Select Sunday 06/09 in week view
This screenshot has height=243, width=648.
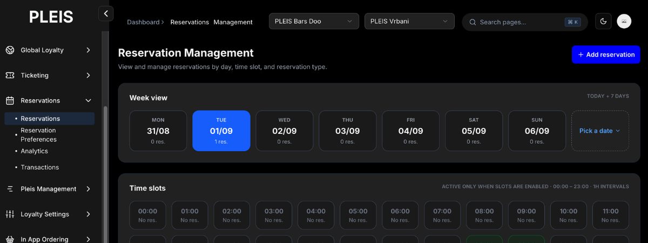coord(537,131)
